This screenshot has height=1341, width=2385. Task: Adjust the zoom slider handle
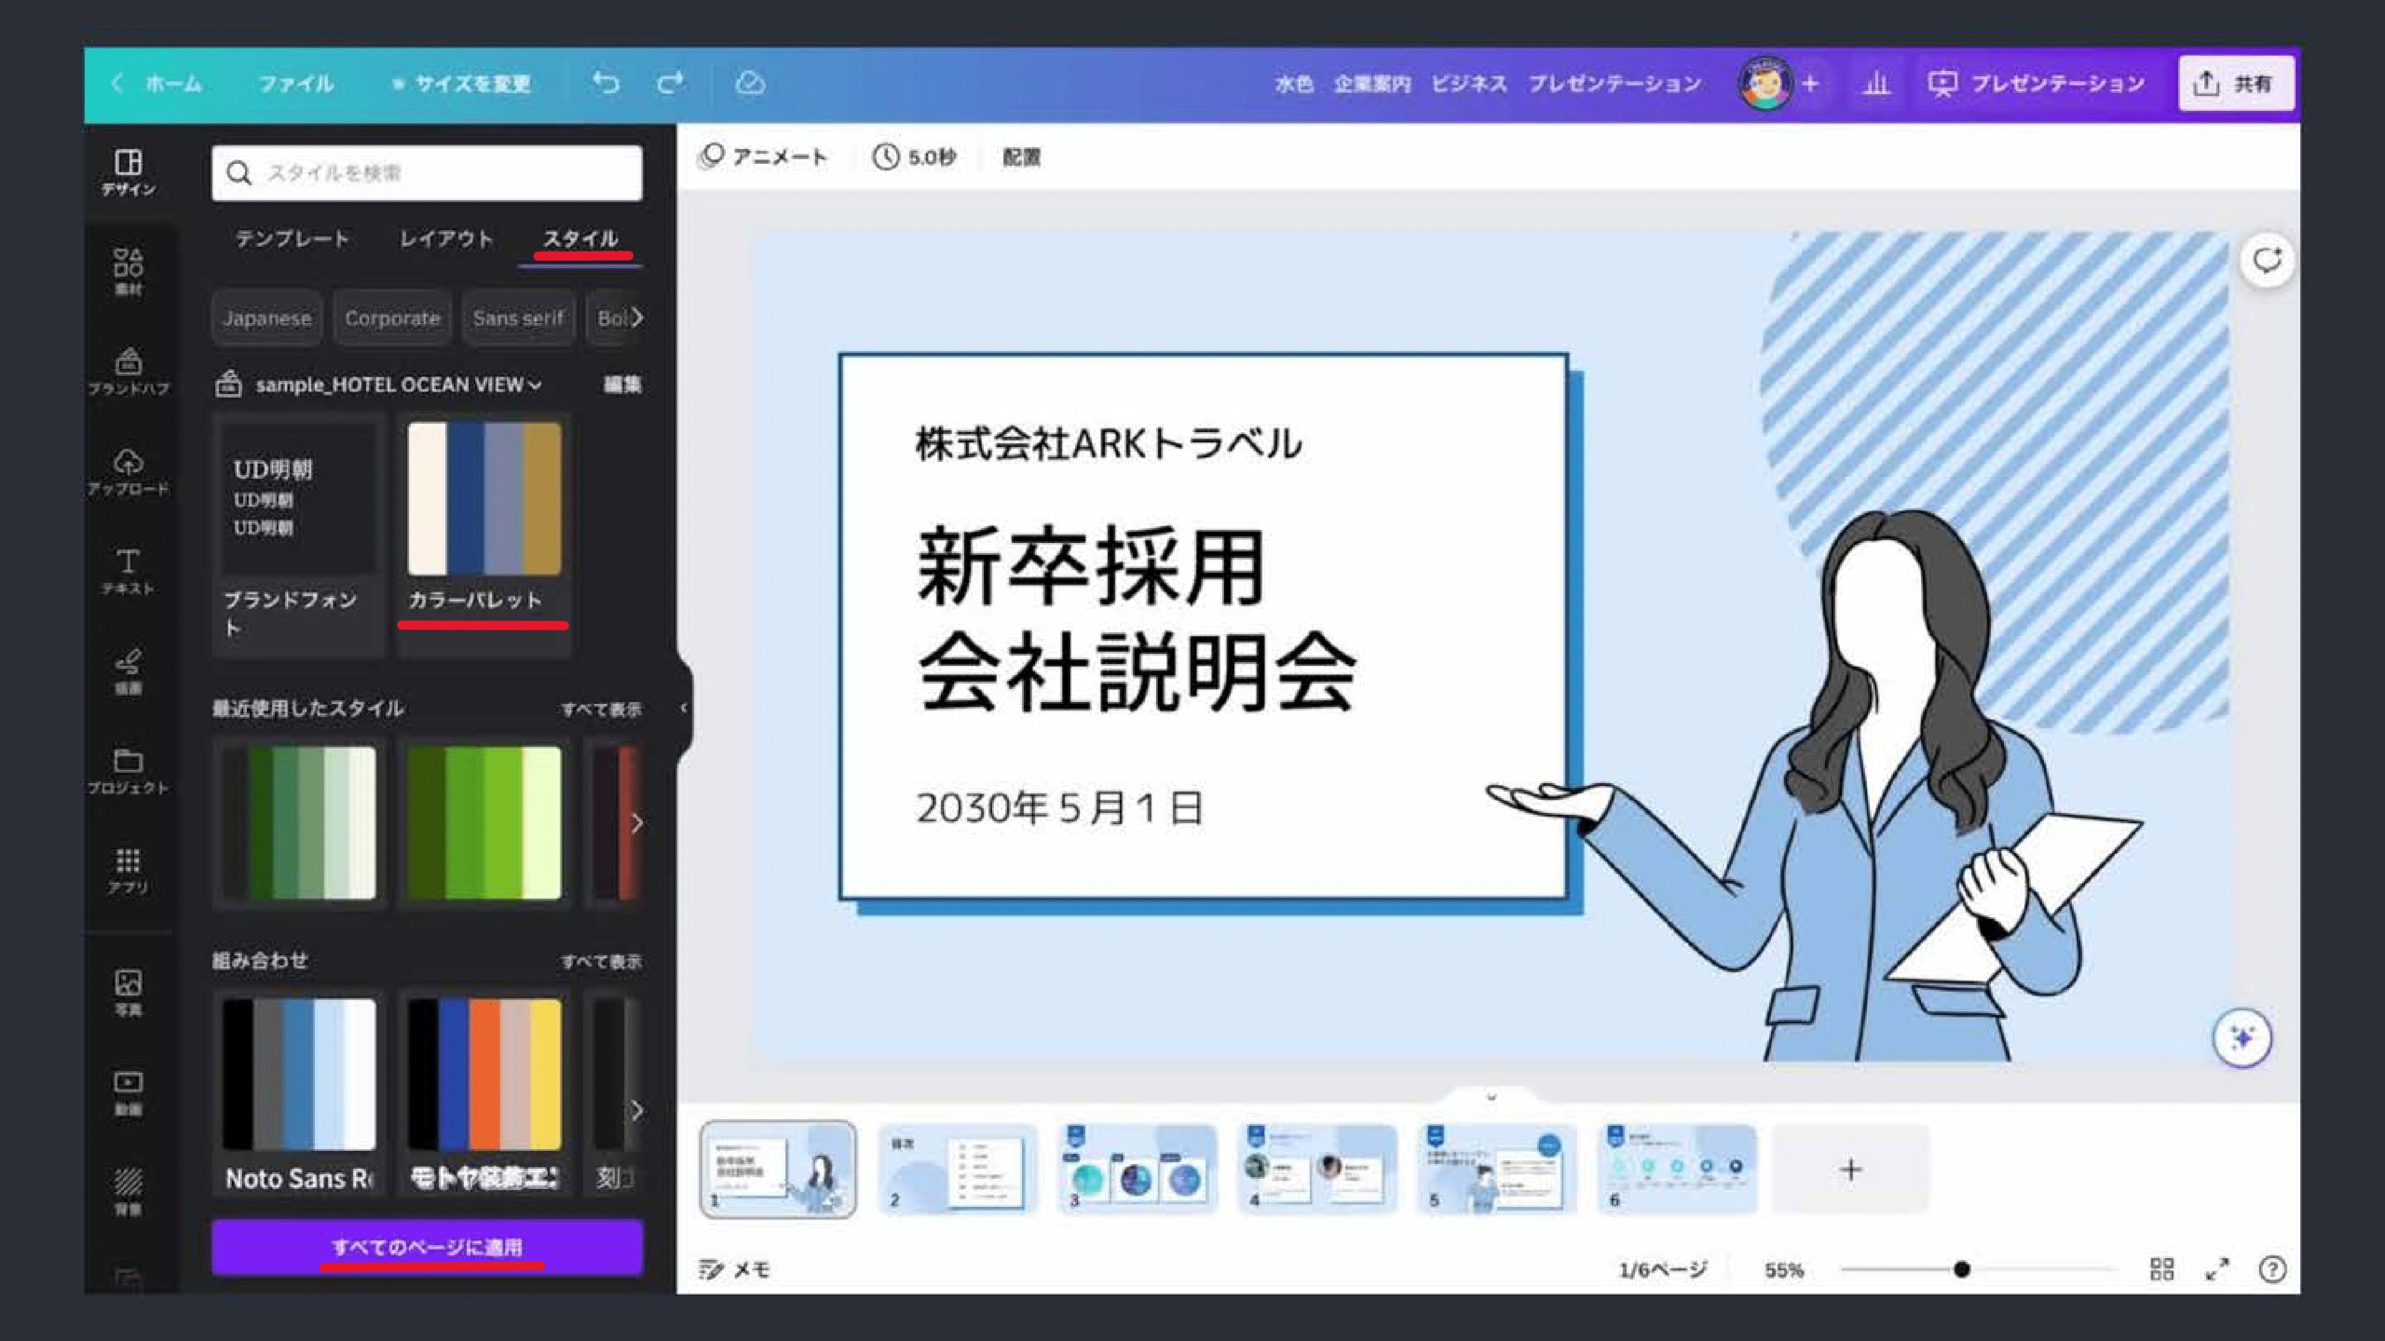click(x=1961, y=1269)
